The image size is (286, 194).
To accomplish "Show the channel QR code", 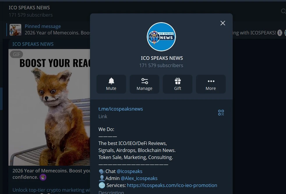I will point(221,113).
